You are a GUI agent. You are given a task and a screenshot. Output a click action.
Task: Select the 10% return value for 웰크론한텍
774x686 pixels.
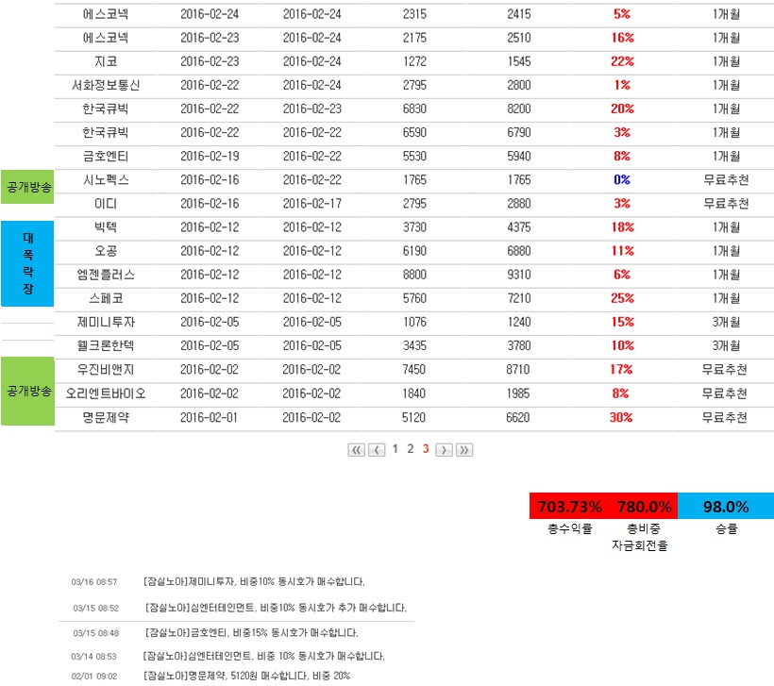622,345
